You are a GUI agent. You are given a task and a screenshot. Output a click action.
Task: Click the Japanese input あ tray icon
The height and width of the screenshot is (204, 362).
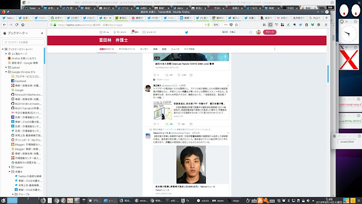260,201
